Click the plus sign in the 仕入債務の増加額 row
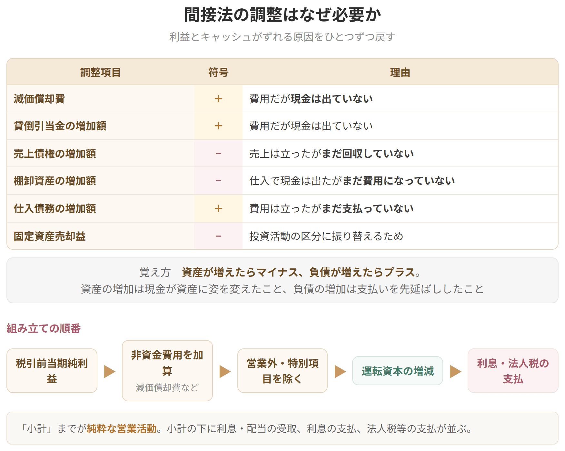The height and width of the screenshot is (451, 565). (218, 208)
